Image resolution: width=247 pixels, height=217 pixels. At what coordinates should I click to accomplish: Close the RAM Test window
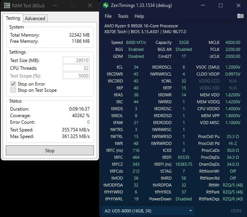90,5
